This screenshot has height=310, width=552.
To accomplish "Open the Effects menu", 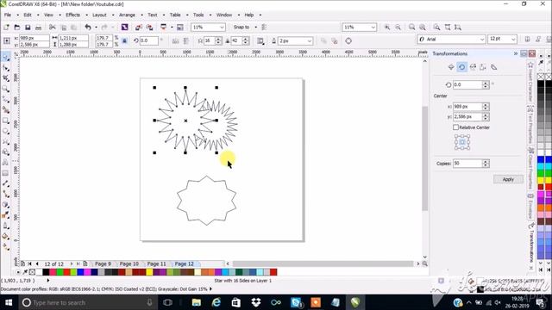I will click(72, 15).
